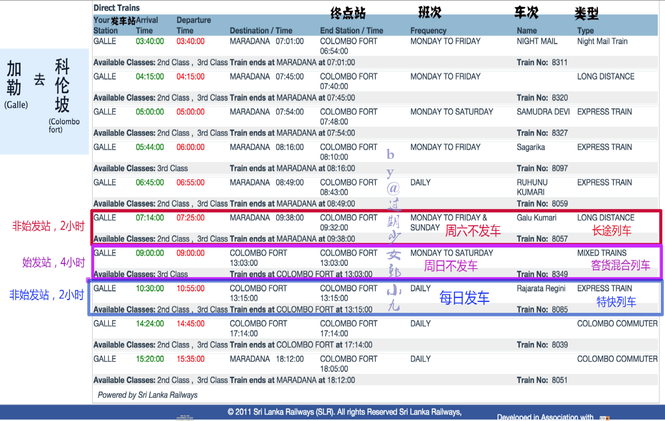
Task: Click 'MONDAY TO SATURDAY' on the 05:00:00 row
Action: (451, 112)
